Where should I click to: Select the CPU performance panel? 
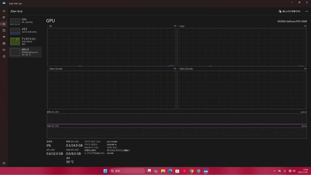(24, 20)
